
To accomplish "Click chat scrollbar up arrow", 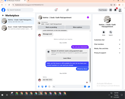I will point(90,31).
